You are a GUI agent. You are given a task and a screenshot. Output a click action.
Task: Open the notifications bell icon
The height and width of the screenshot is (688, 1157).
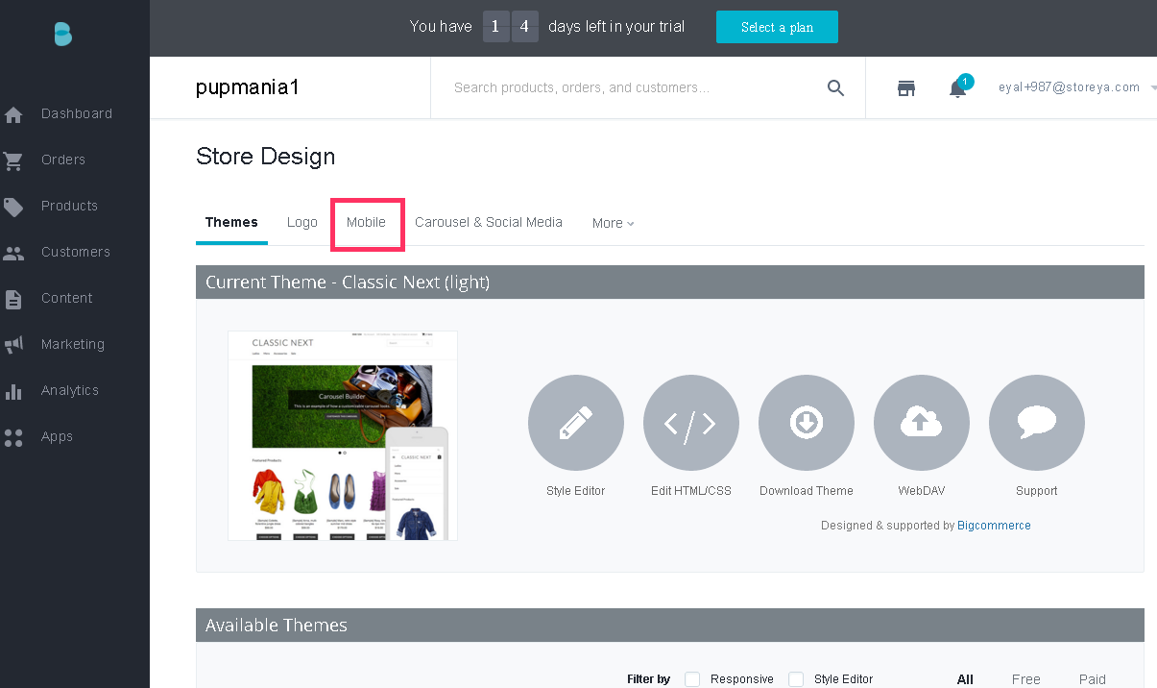[x=957, y=88]
